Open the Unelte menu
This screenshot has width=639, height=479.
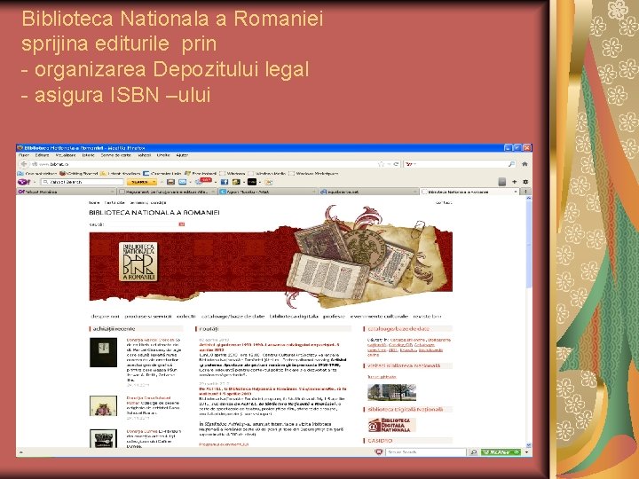coord(163,155)
